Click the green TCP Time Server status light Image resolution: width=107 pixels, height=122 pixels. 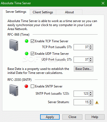coord(26,41)
